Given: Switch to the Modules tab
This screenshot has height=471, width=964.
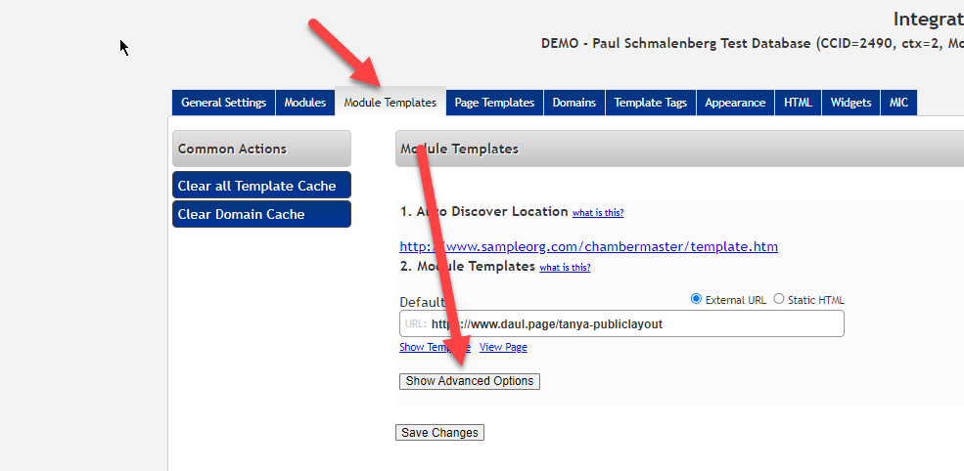Looking at the screenshot, I should [305, 103].
